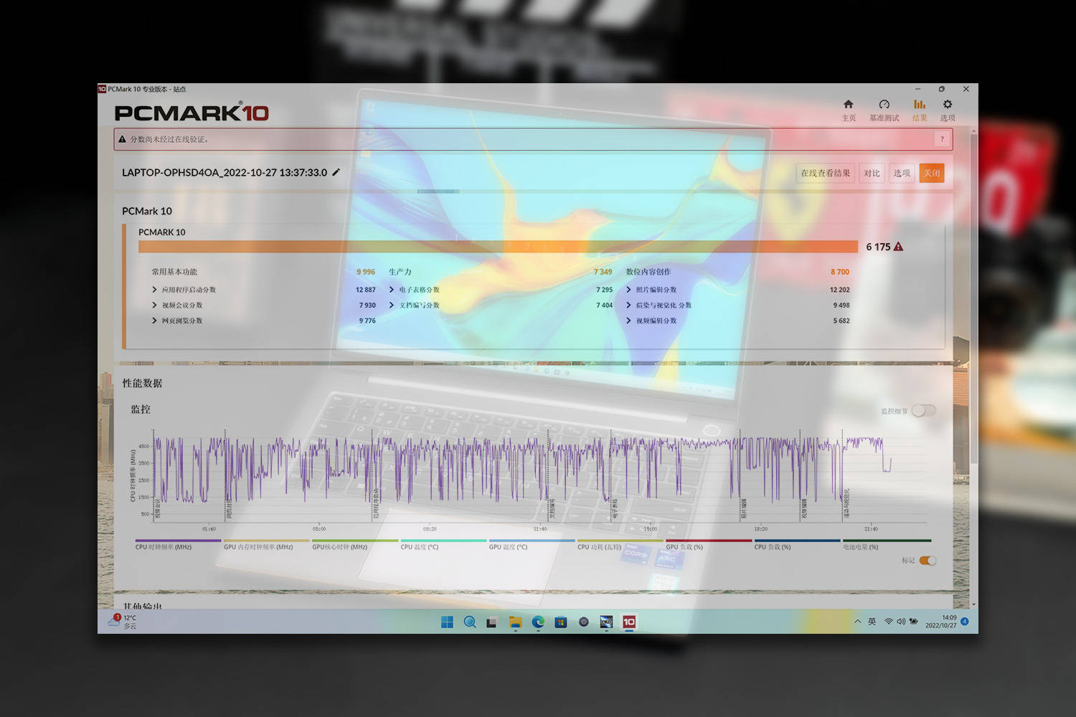Open the 基准测试 benchmark gauge icon
The height and width of the screenshot is (717, 1076).
tap(884, 105)
